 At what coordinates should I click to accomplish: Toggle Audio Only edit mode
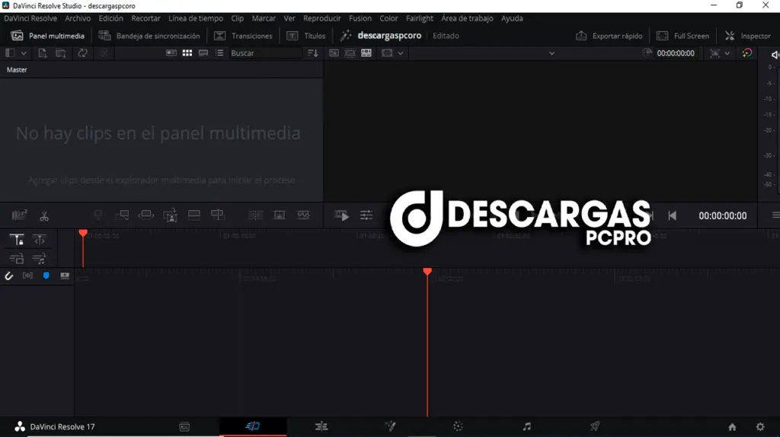39,259
